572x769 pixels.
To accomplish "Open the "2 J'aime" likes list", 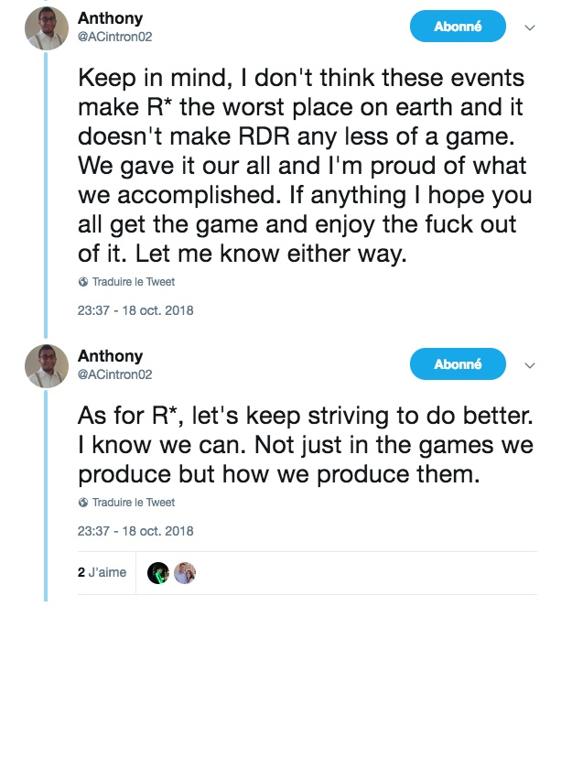I will point(102,573).
